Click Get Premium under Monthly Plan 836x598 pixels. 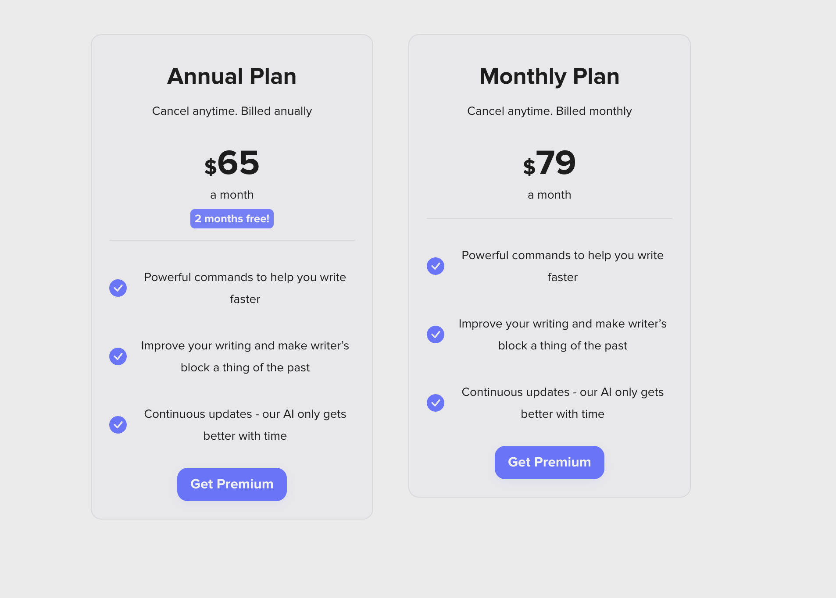click(x=549, y=462)
